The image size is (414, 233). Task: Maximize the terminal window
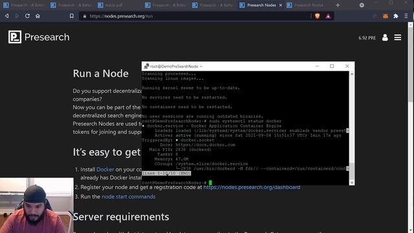tap(332, 66)
